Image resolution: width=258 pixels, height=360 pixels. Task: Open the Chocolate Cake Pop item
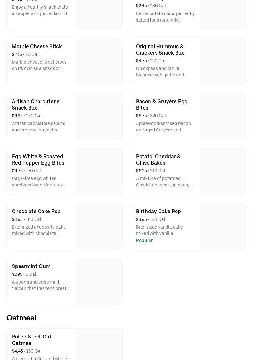(x=36, y=211)
